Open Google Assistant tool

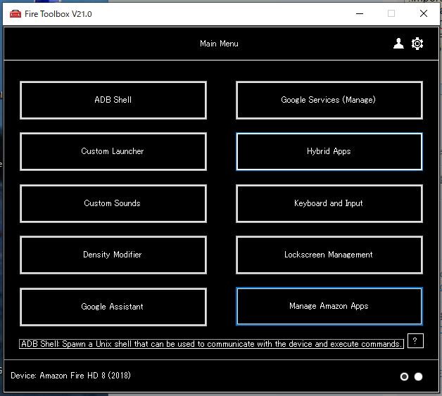[x=113, y=307]
